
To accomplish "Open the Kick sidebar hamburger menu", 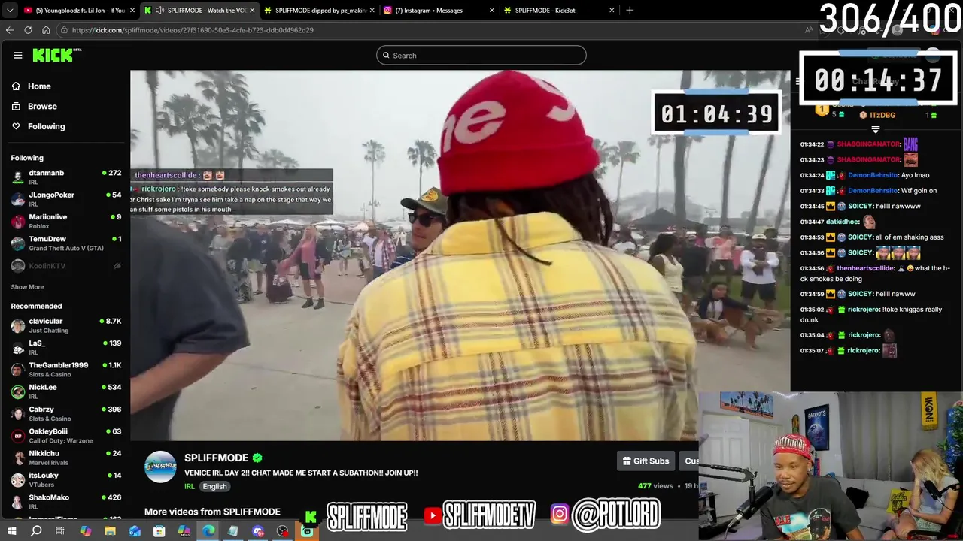I will click(x=18, y=55).
